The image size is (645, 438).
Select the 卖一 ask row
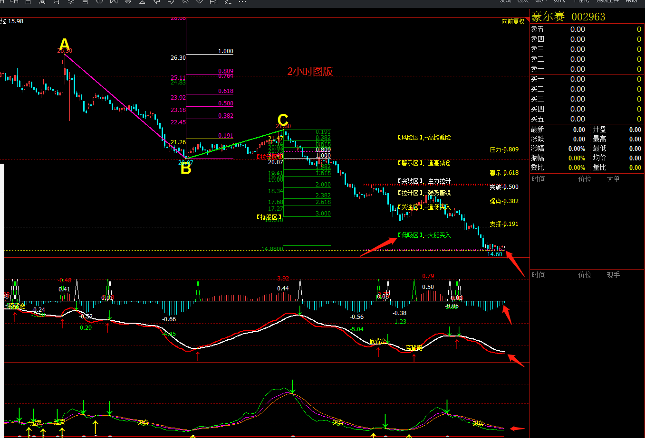(587, 69)
